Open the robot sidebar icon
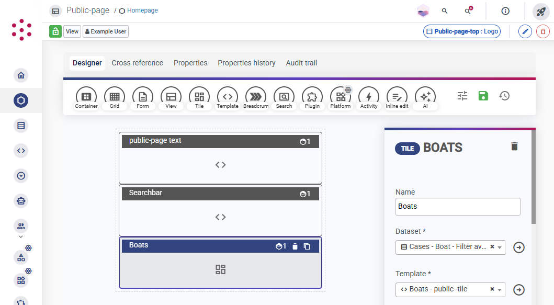This screenshot has width=554, height=305. (x=21, y=201)
